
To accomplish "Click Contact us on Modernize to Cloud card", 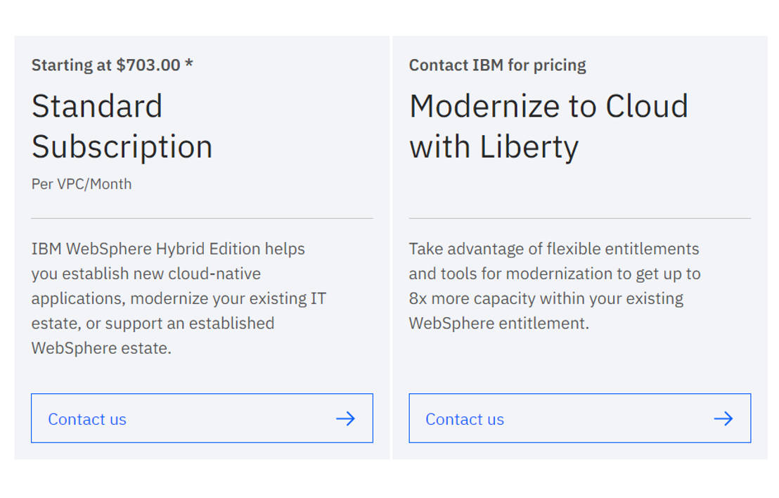I will pyautogui.click(x=464, y=419).
